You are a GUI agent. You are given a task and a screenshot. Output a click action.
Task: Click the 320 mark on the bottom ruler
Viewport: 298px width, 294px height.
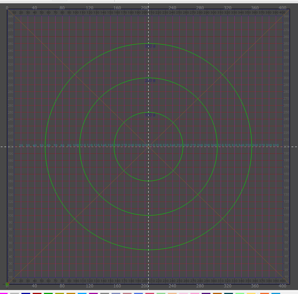[x=227, y=286]
